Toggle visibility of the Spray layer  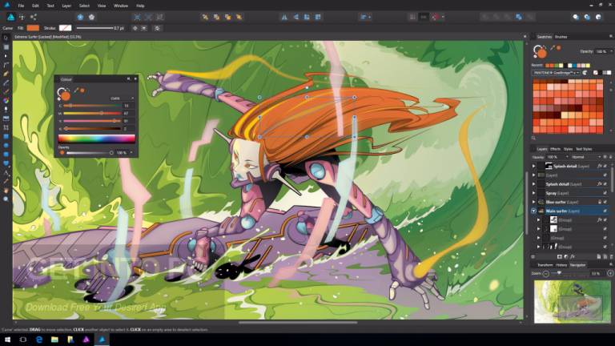tap(605, 193)
